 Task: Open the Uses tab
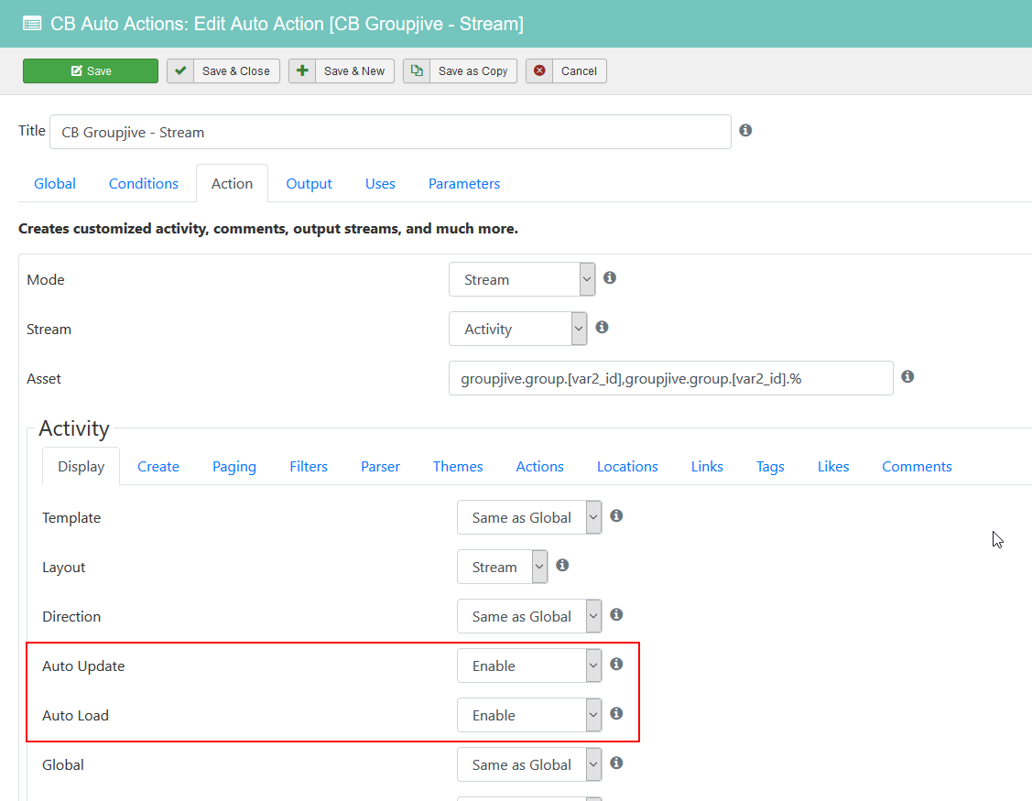pyautogui.click(x=380, y=184)
